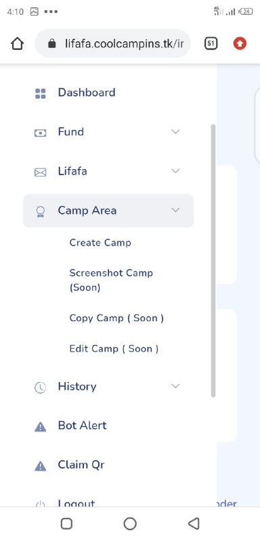Click the History clock icon

[41, 387]
